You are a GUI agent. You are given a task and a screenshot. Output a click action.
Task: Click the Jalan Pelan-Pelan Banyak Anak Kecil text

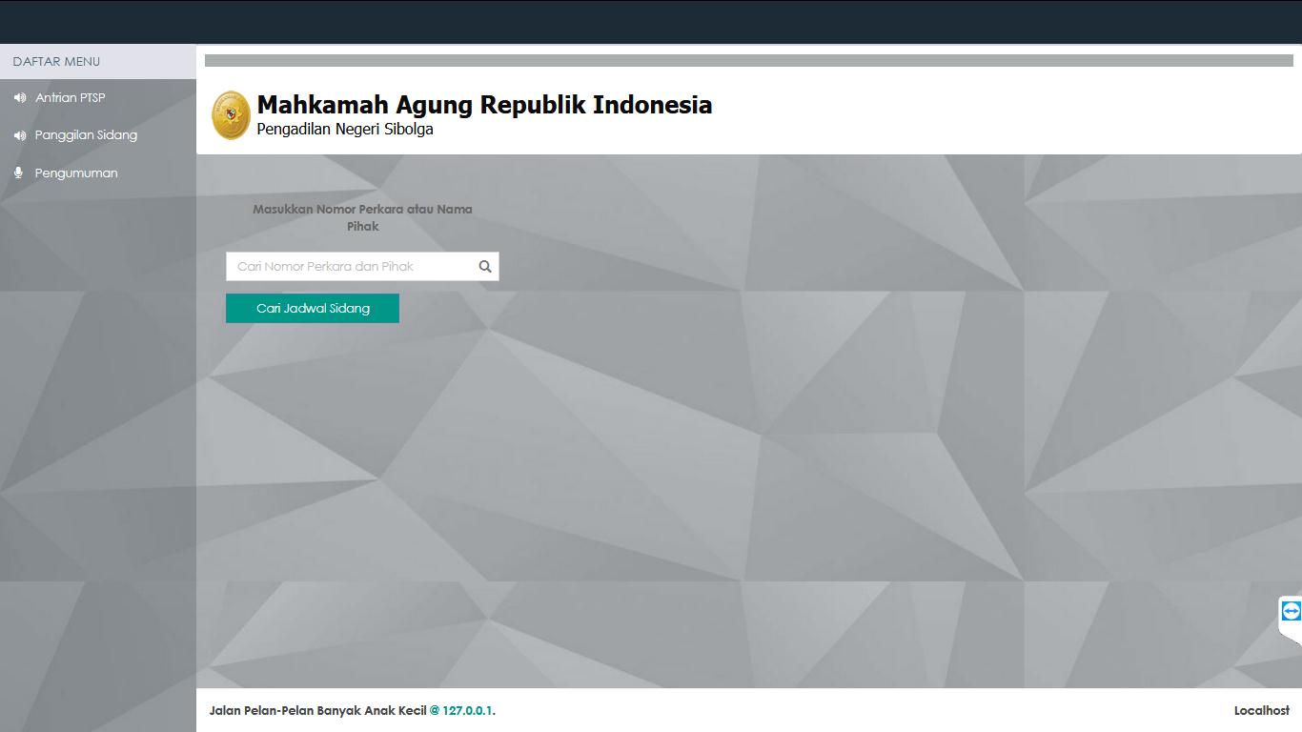click(317, 711)
